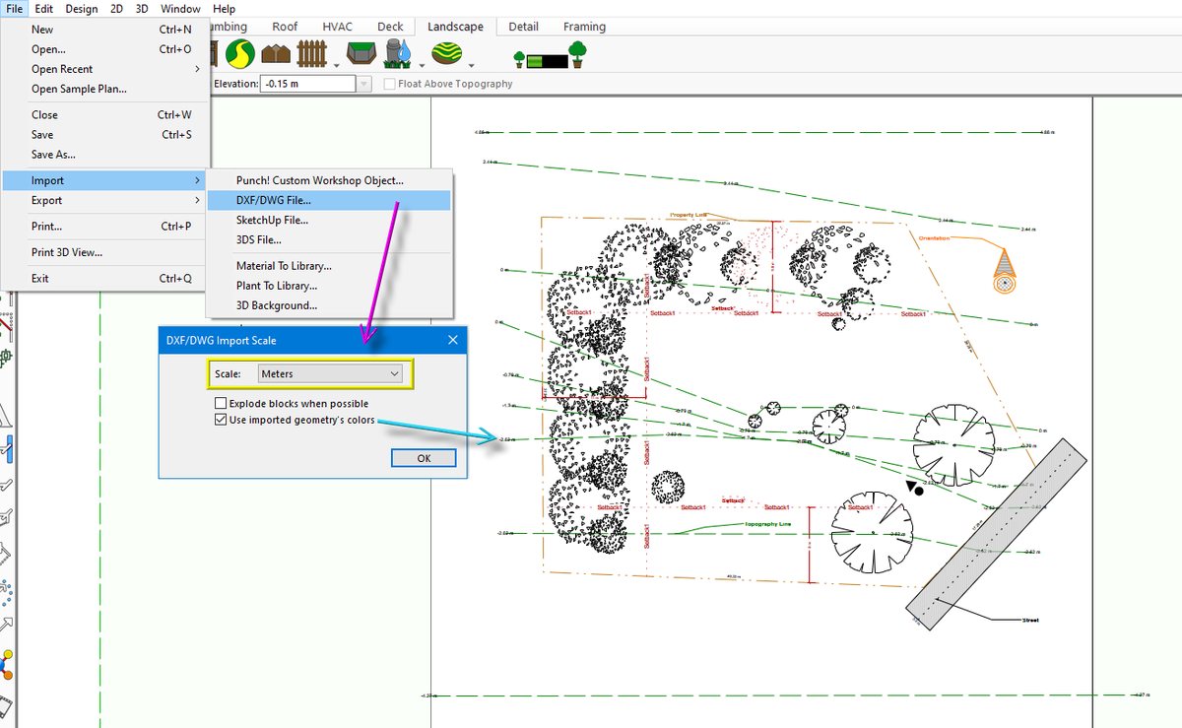
Task: Open the Fence tool dropdown arrow
Action: tap(336, 65)
